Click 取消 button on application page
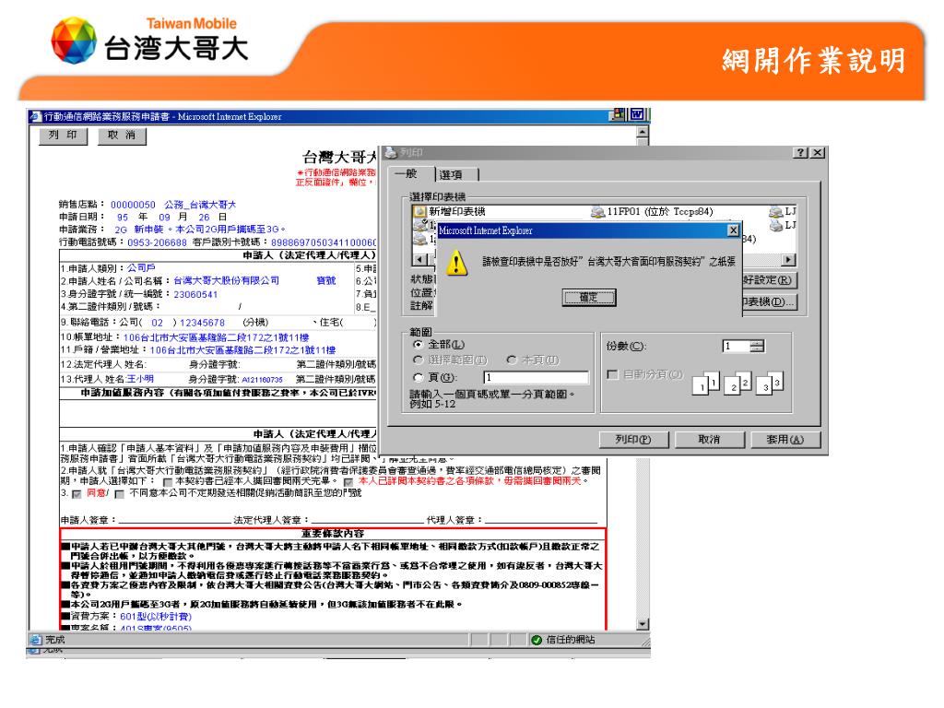944x708 pixels. point(123,136)
